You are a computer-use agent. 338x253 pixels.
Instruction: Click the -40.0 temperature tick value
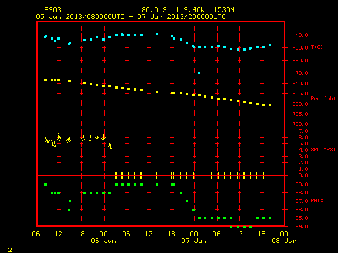(x=301, y=35)
